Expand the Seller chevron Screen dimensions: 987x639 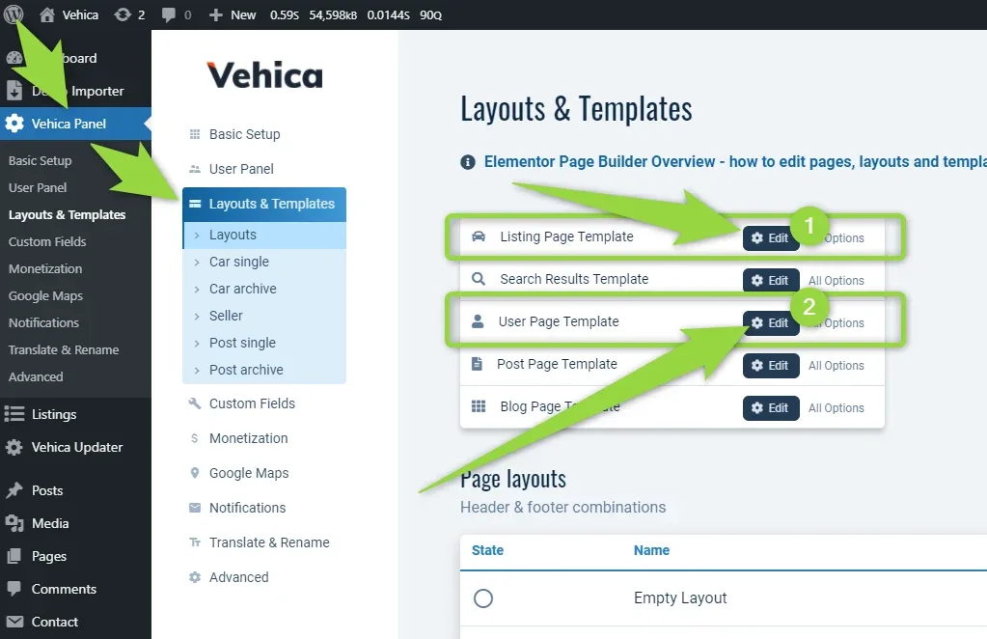tap(197, 316)
